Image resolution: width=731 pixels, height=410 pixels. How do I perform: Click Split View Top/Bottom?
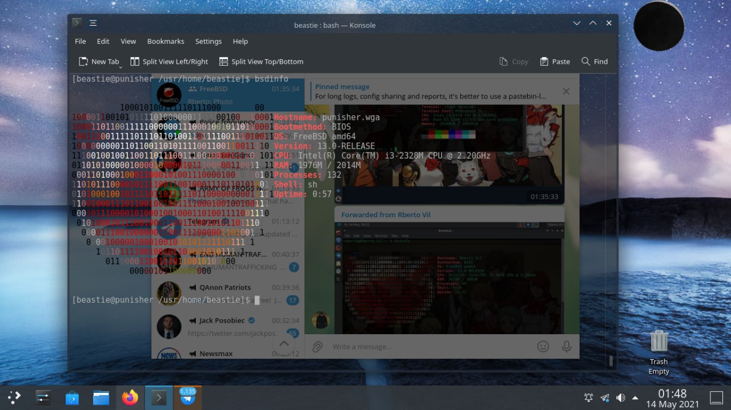coord(260,62)
